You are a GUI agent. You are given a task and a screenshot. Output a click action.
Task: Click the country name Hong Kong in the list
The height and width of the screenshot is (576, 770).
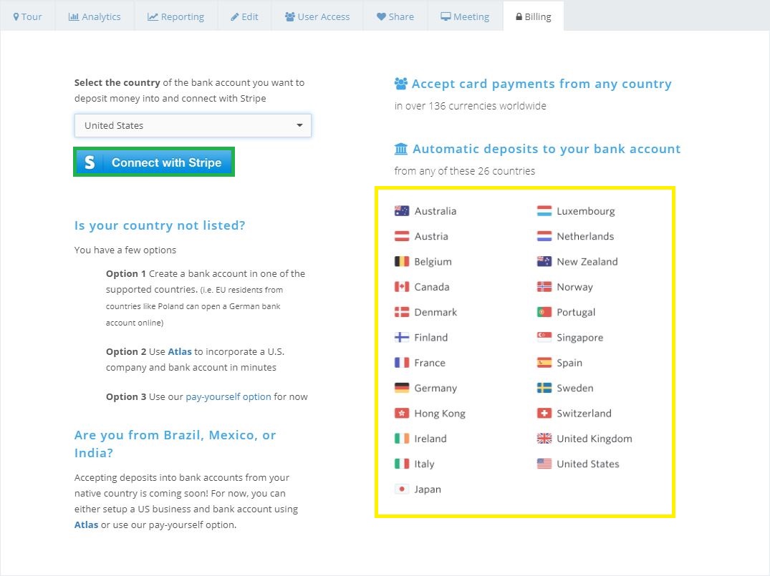(440, 414)
